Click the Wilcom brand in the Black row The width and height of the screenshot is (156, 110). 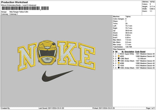tap(143, 59)
